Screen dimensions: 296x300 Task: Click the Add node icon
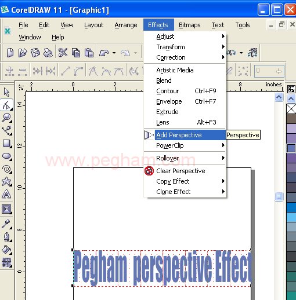coord(9,71)
